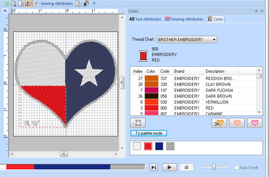Viewport: 269px width, 177px height.
Task: Select the Color tab
Action: [215, 19]
